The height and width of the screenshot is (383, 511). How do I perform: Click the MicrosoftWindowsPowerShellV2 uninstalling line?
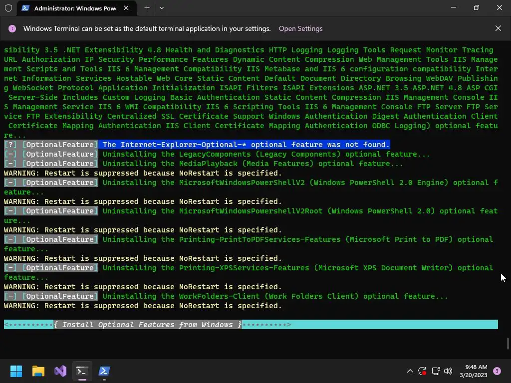[x=251, y=188]
